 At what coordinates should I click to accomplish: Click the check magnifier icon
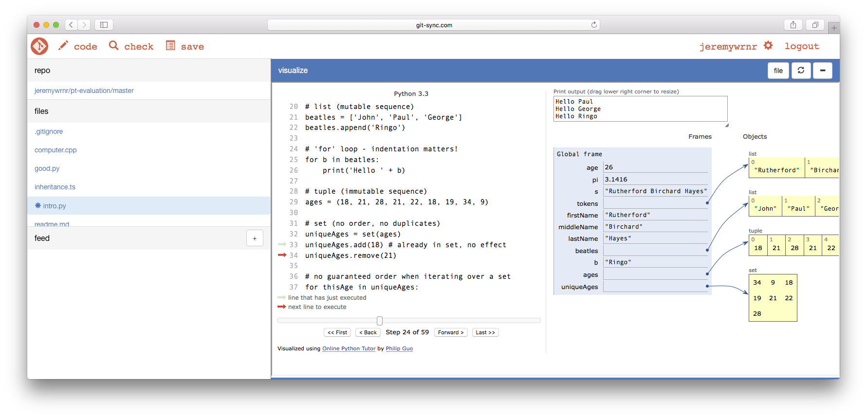[114, 45]
